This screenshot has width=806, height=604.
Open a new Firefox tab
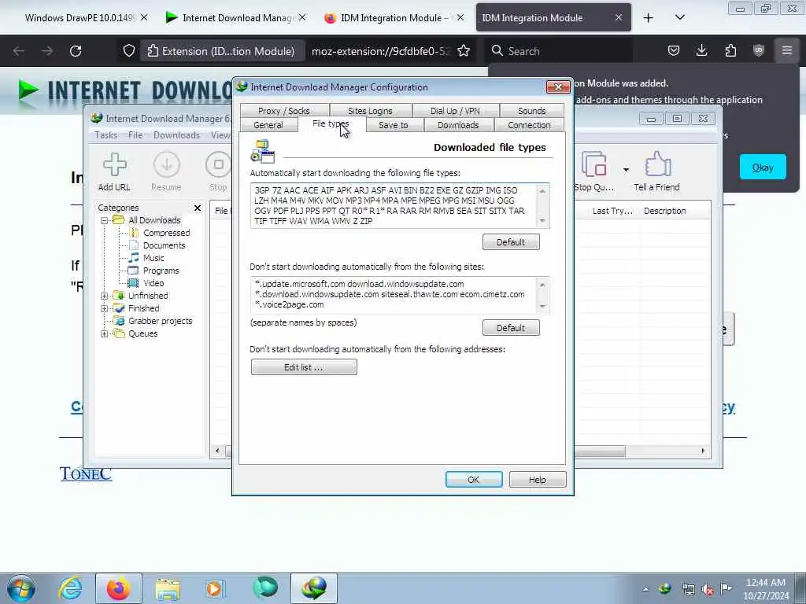(649, 18)
